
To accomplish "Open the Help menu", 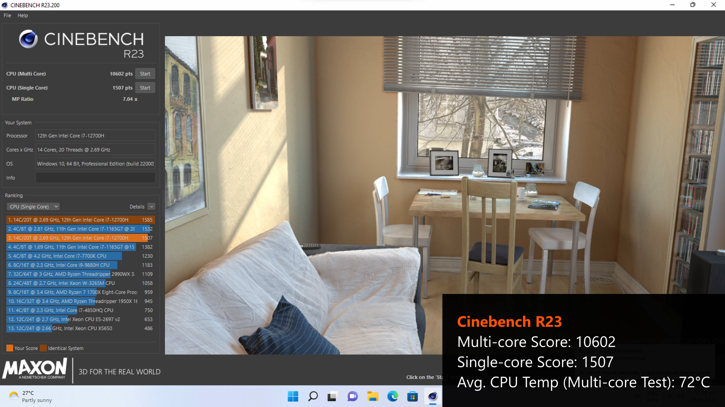I will tap(23, 15).
